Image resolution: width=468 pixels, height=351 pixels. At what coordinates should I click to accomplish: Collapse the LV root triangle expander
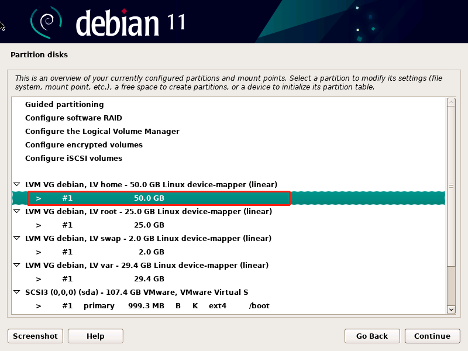pos(17,211)
